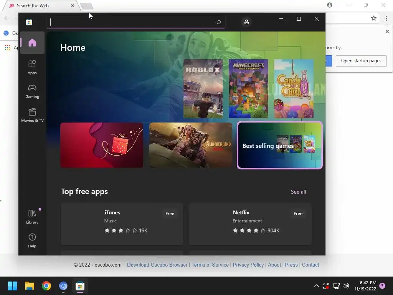Click the browser back arrow
The height and width of the screenshot is (295, 393).
pyautogui.click(x=7, y=18)
